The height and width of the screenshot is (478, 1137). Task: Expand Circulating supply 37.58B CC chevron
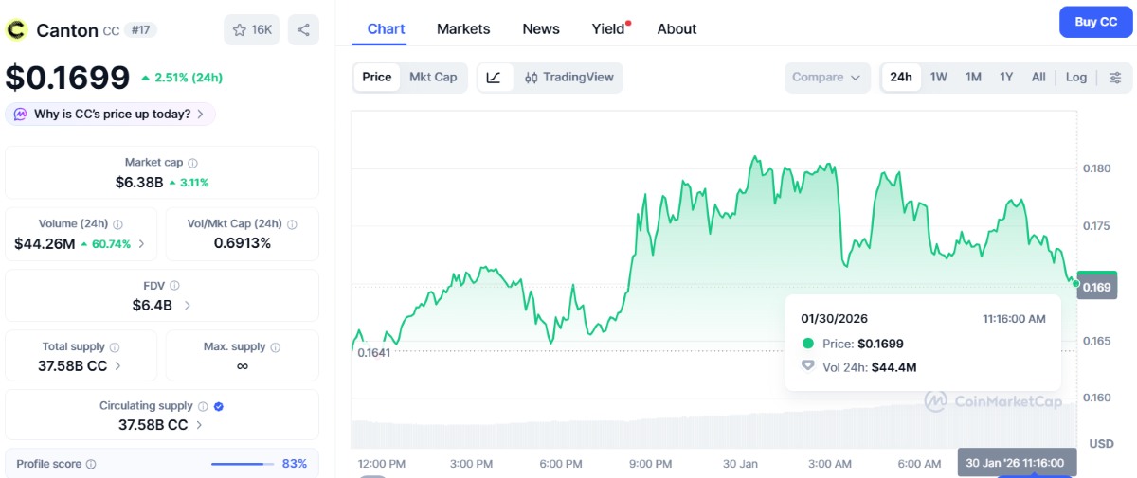(199, 425)
